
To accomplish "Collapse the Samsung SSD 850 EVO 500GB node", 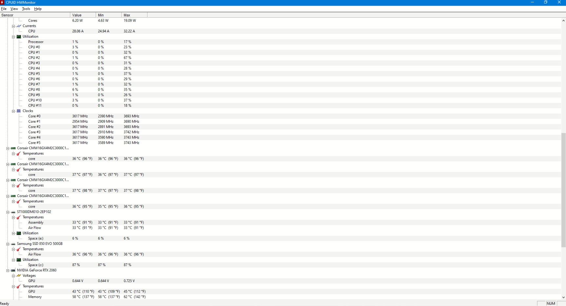I will pos(8,244).
